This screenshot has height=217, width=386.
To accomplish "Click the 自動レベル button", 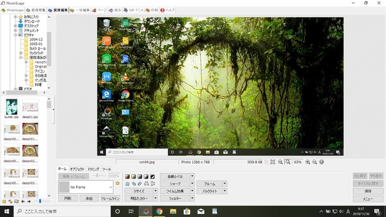I will [175, 177].
